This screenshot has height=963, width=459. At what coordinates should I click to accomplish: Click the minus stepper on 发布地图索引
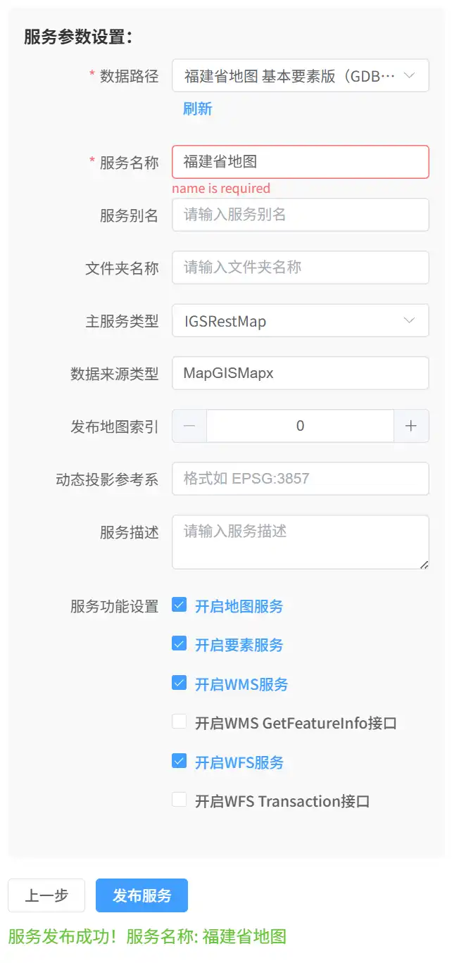click(x=188, y=426)
